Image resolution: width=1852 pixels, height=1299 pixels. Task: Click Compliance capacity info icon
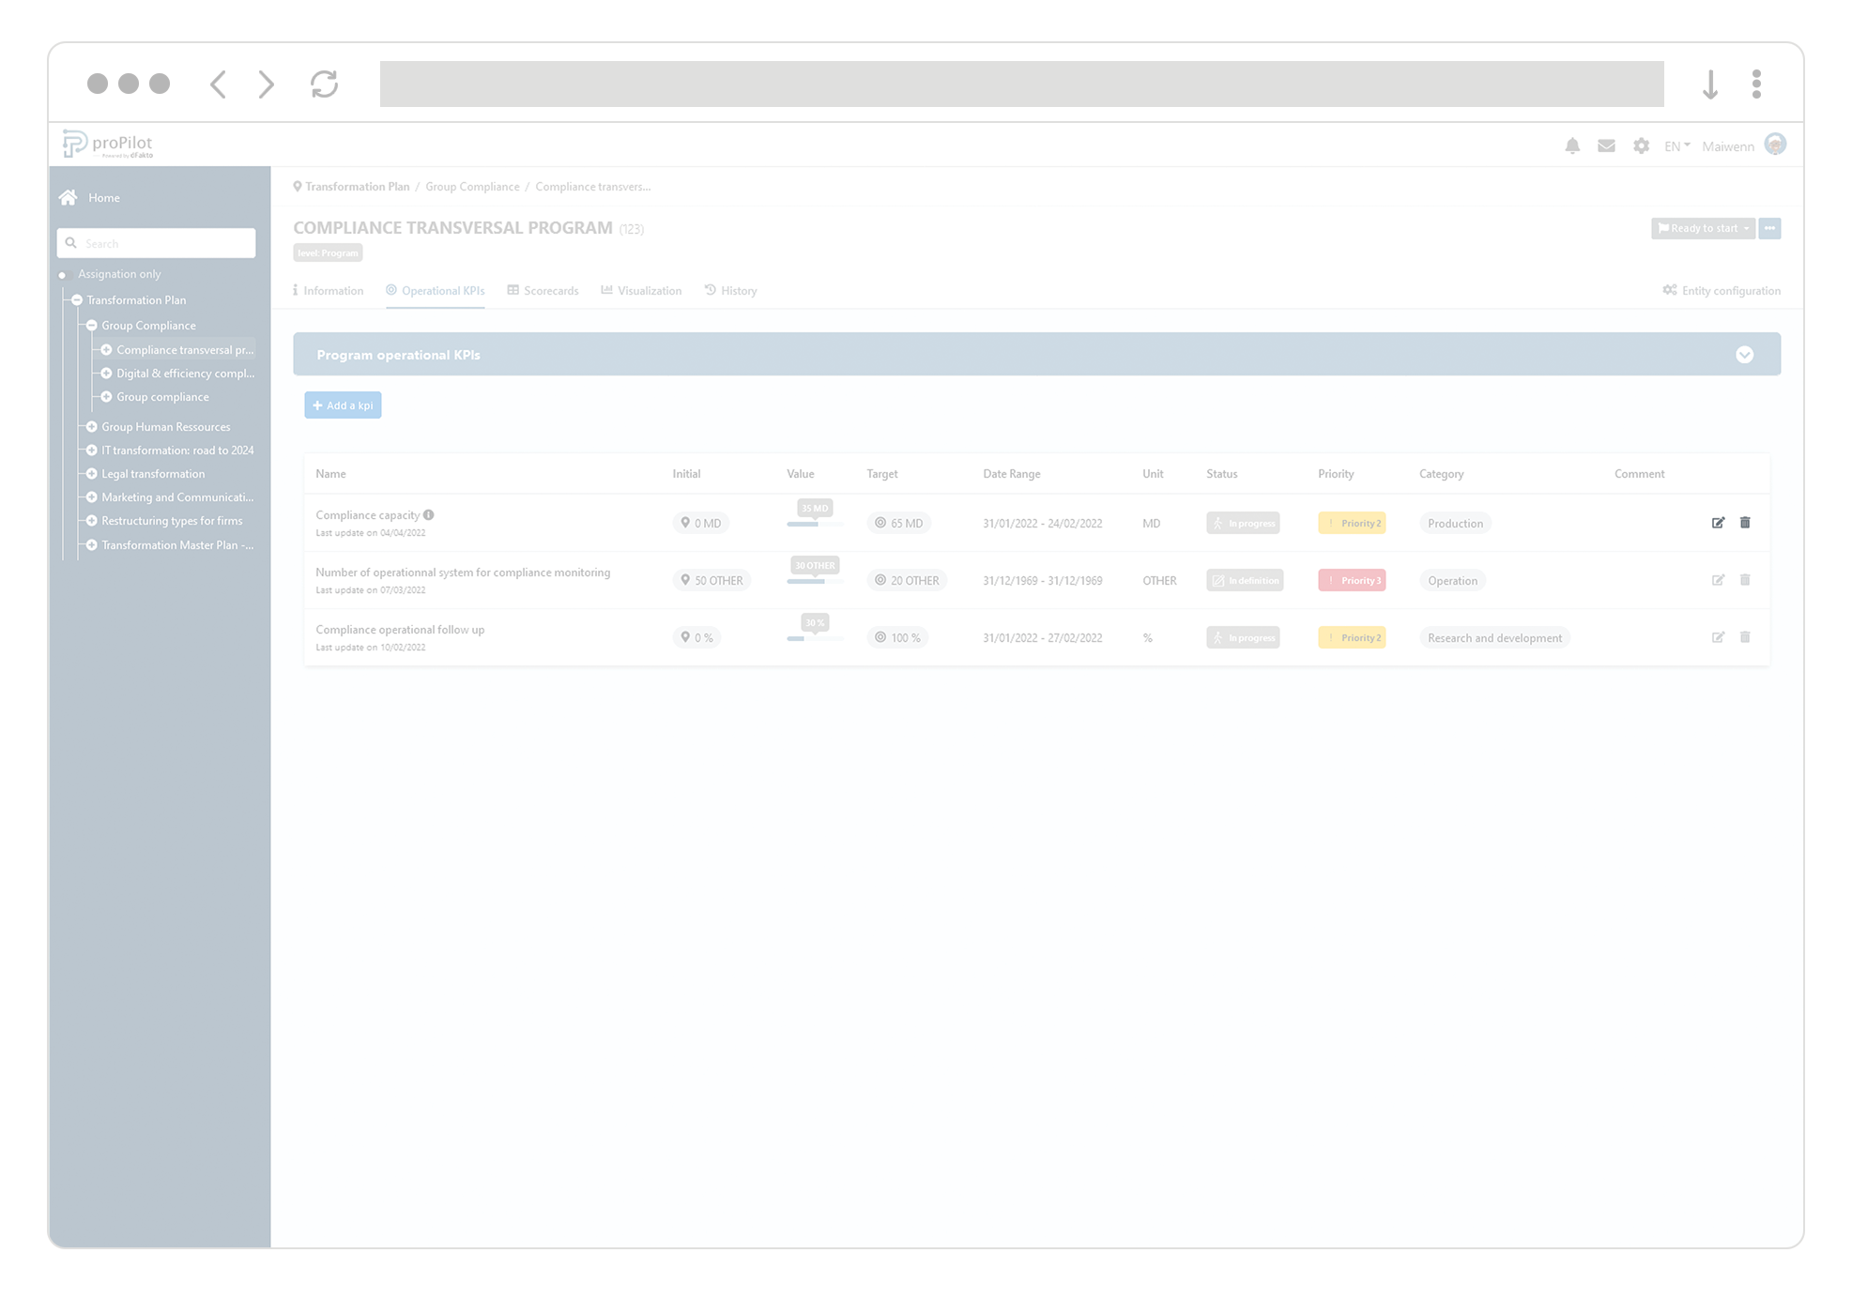[x=429, y=514]
